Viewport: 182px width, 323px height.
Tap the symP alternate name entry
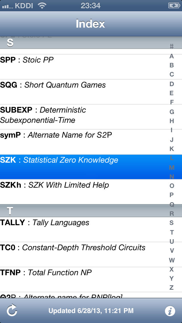pyautogui.click(x=82, y=142)
